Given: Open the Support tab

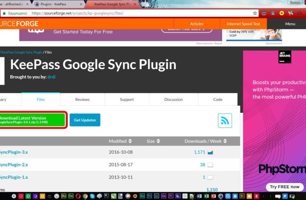Looking at the screenshot, I should (x=127, y=100).
